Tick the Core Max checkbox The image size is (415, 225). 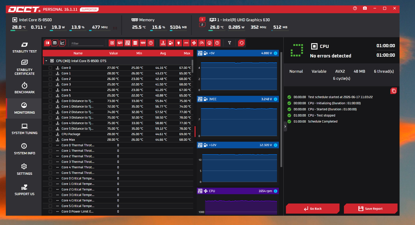[x=50, y=140]
